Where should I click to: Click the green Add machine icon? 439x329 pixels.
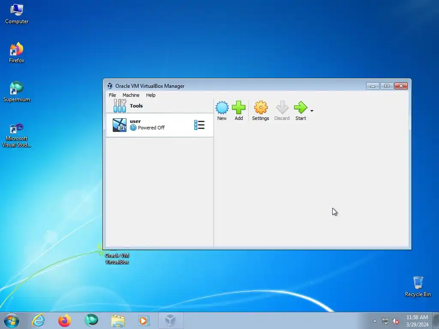click(238, 108)
